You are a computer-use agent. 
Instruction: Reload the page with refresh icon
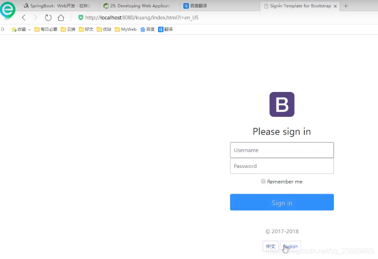point(48,18)
